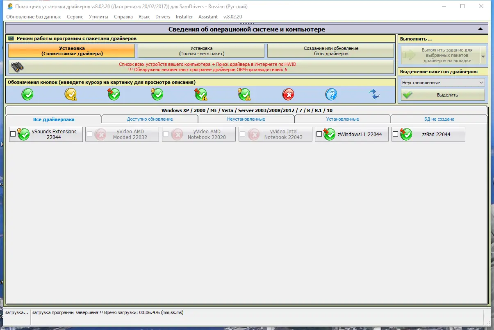Screen dimensions: 494x330
Task: Click the Обозначения кнопок caption text
Action: click(x=101, y=82)
